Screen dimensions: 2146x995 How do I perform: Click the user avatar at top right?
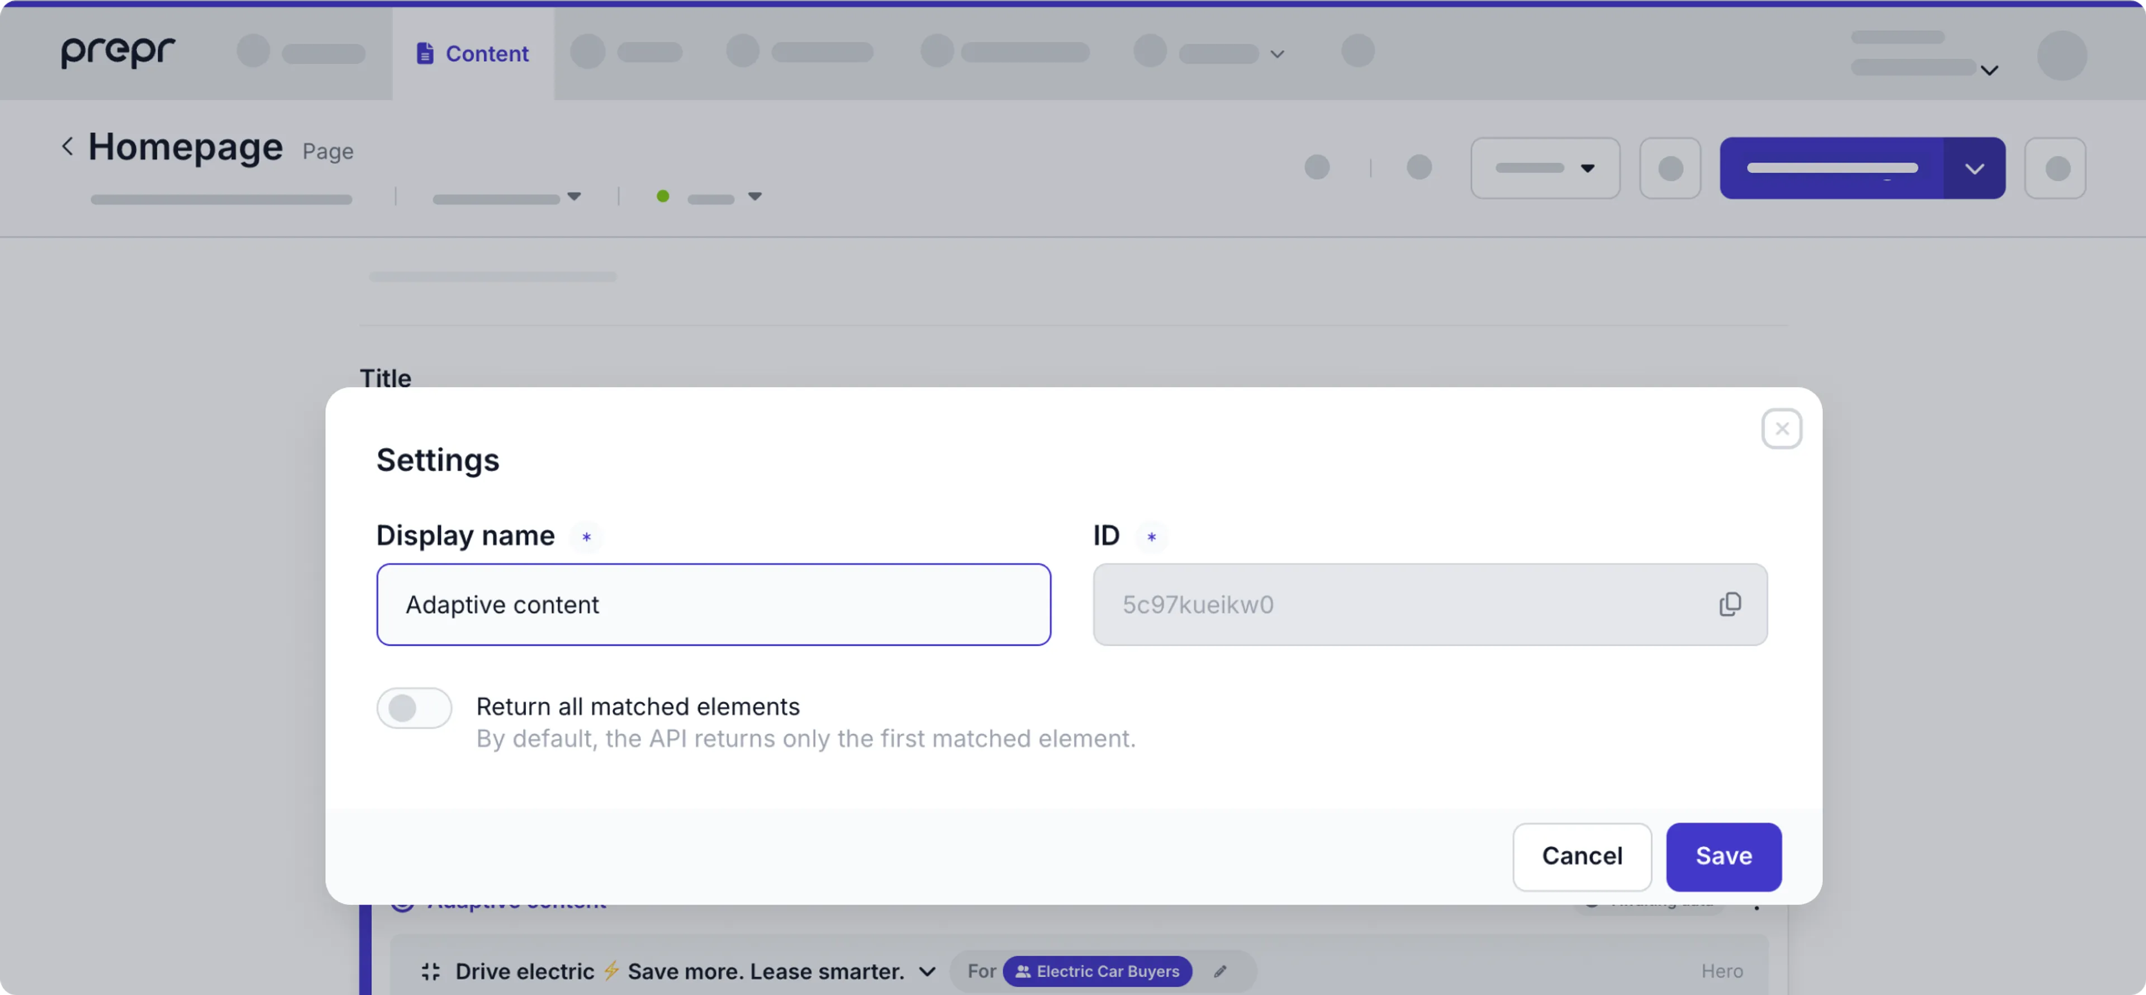2061,54
